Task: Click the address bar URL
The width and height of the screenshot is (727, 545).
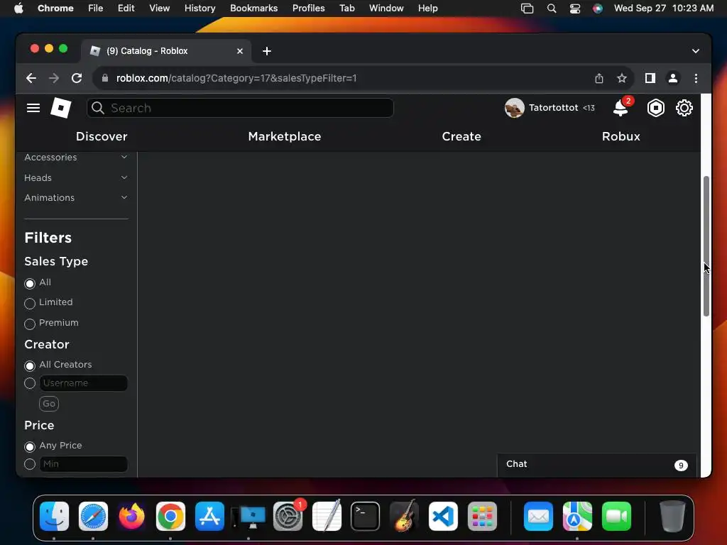Action: pos(236,78)
